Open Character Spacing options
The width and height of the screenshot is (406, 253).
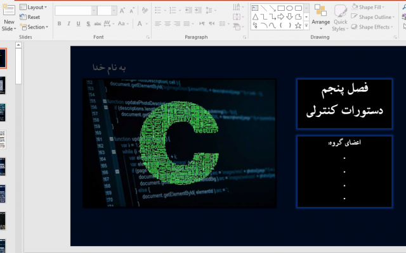tap(108, 24)
